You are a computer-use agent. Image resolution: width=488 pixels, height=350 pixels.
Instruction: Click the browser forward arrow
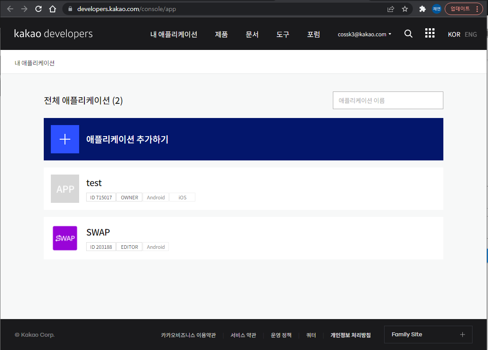(24, 9)
